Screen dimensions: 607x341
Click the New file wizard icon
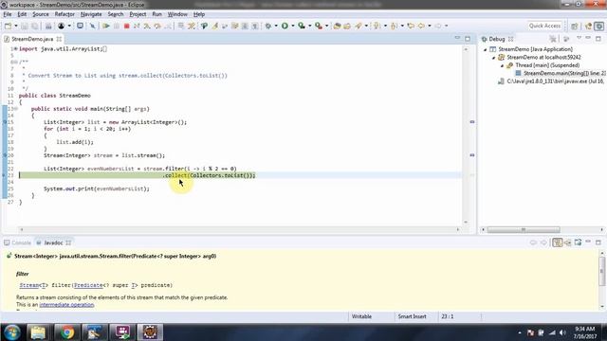(8, 26)
